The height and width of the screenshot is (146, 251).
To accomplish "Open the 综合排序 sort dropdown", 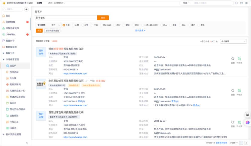I will [x=233, y=41].
